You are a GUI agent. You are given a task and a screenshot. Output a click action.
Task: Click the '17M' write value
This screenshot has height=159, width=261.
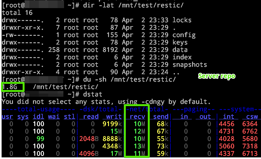[116, 154]
